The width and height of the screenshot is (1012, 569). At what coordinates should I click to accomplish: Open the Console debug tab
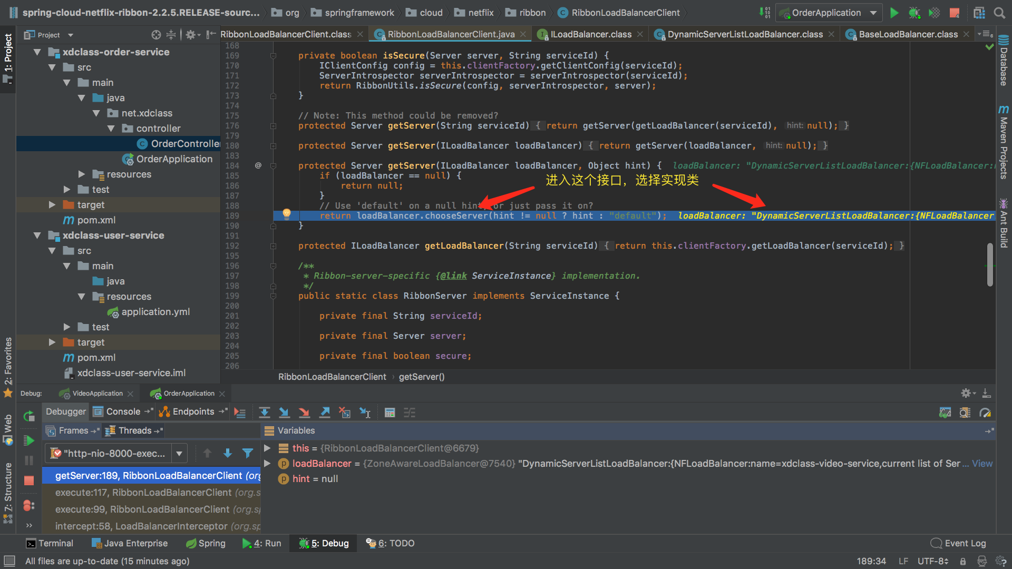pos(123,412)
